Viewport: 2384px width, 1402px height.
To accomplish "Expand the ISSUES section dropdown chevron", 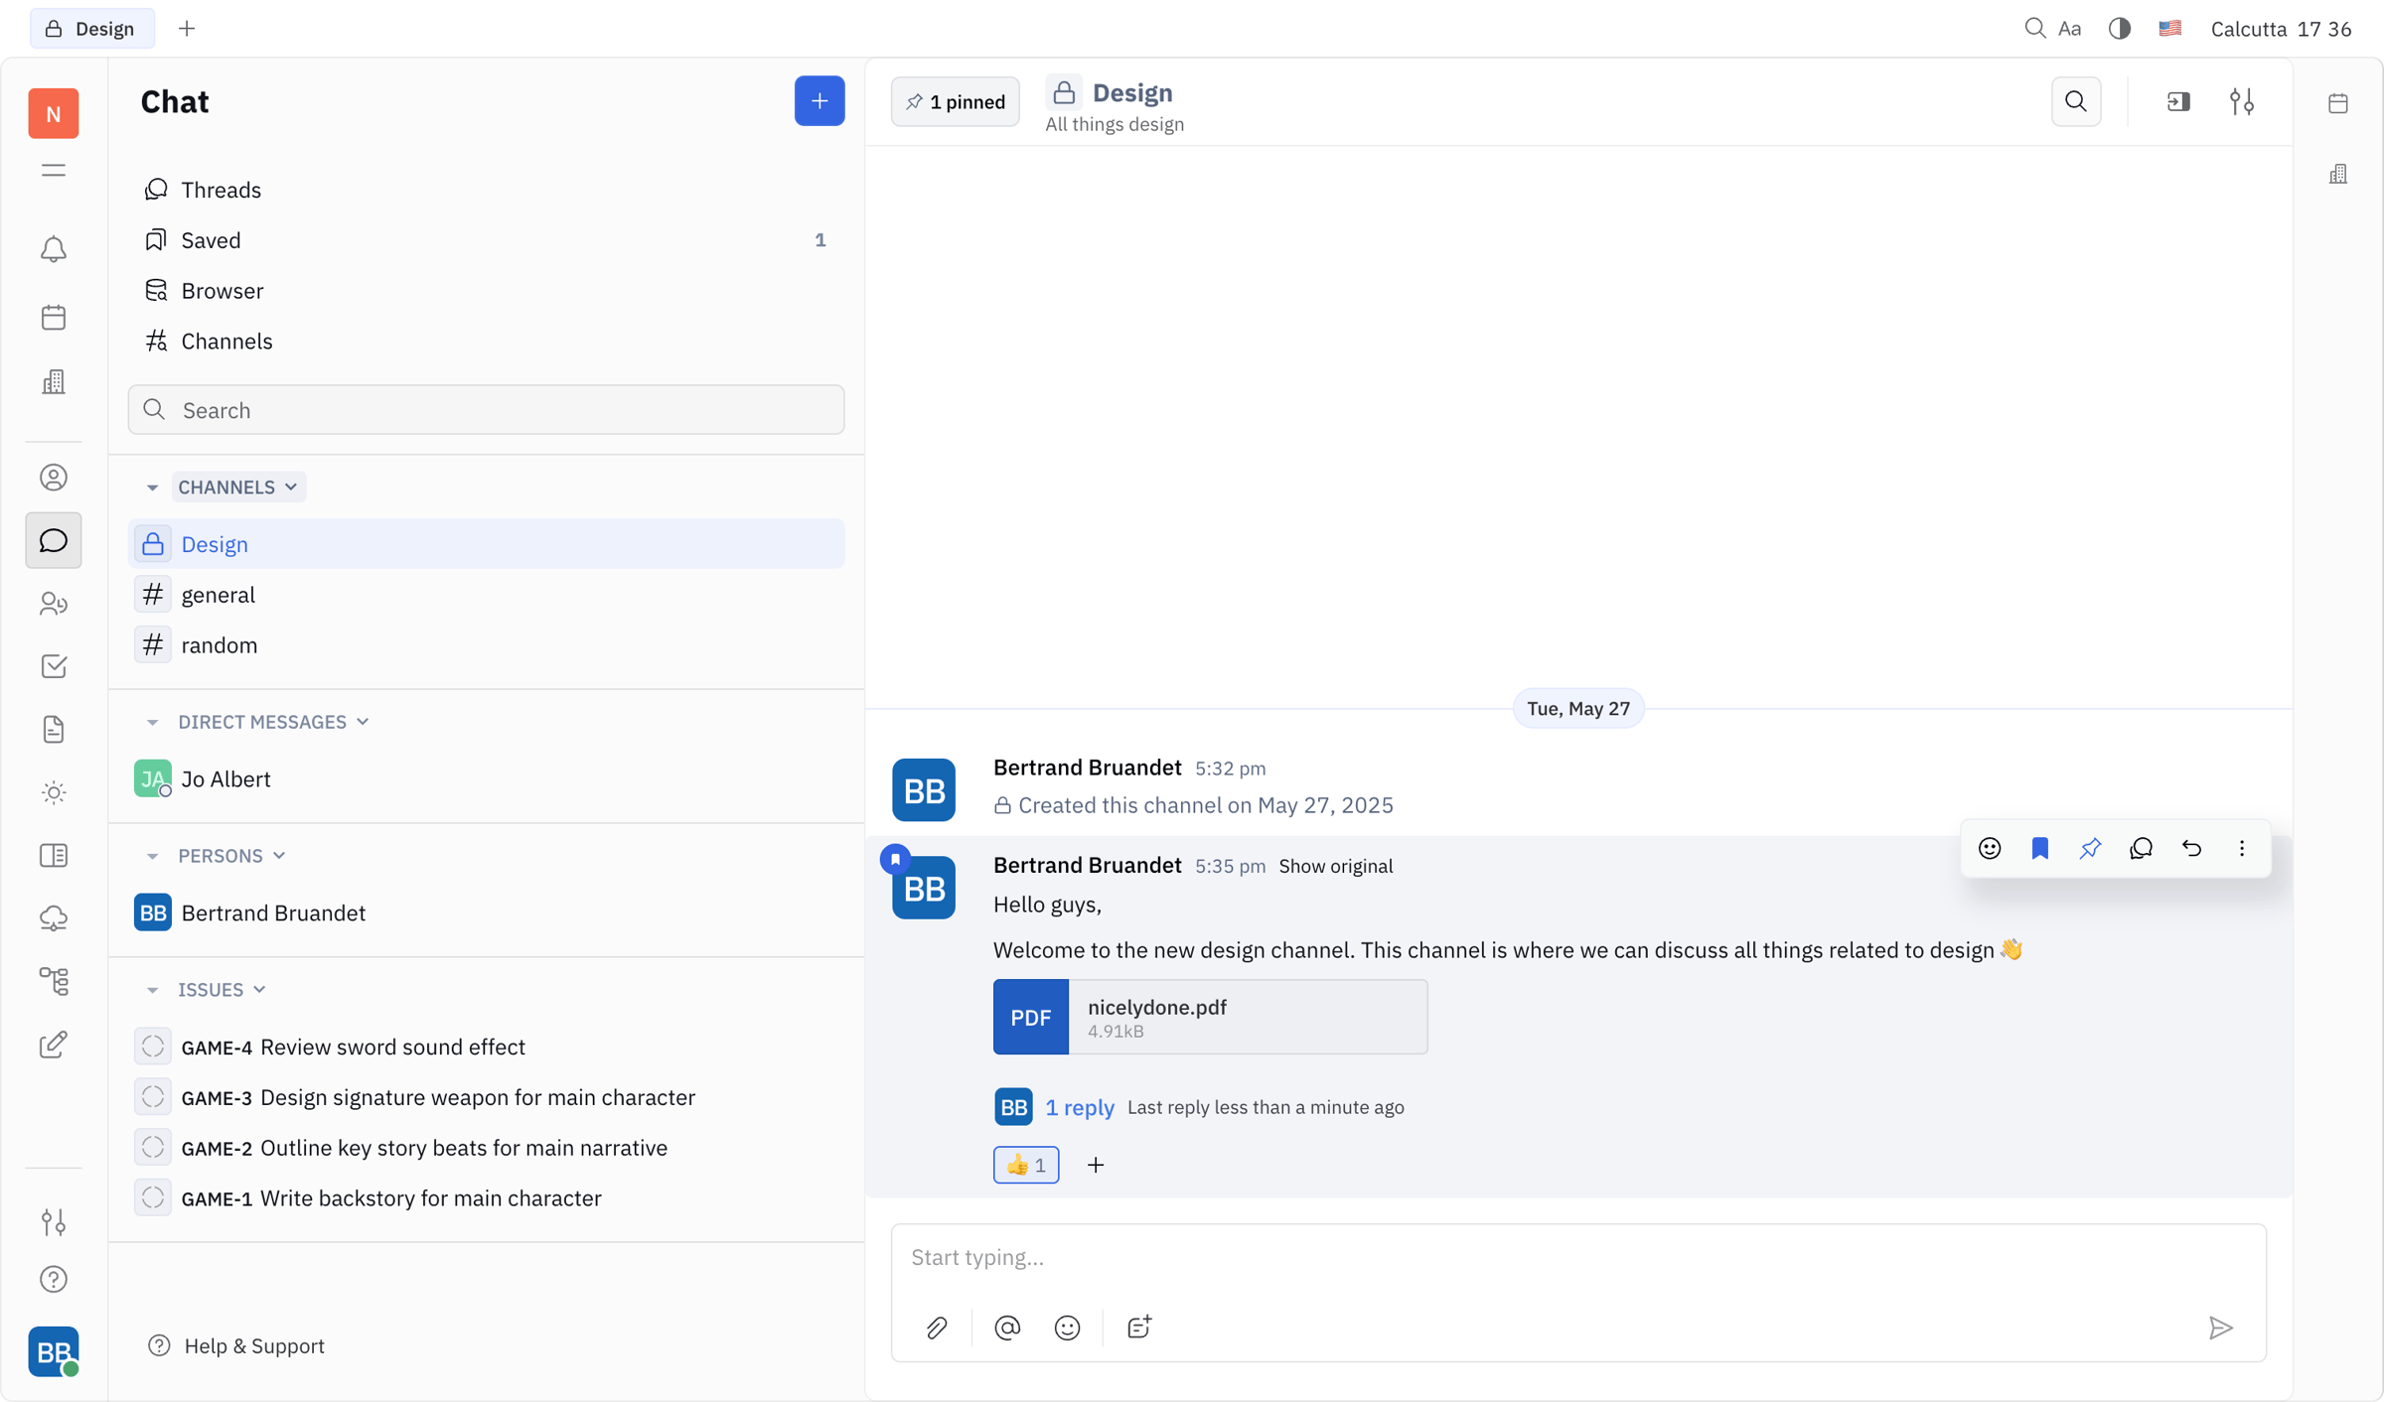I will coord(259,990).
